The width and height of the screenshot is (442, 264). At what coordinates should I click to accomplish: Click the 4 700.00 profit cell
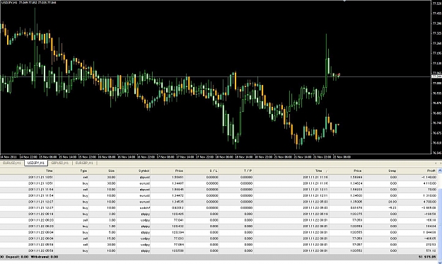click(429, 202)
